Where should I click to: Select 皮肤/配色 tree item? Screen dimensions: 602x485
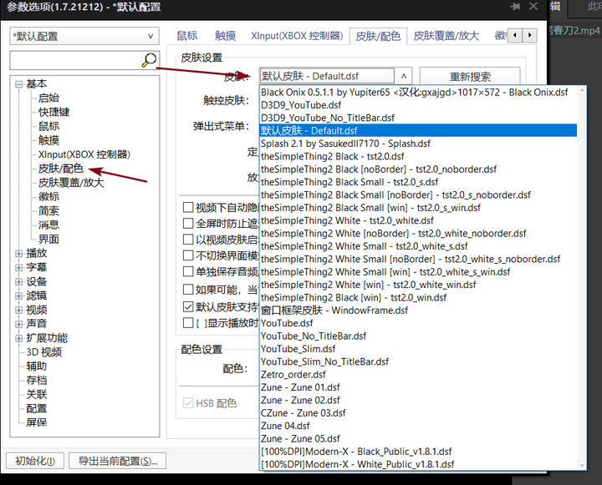pos(61,169)
